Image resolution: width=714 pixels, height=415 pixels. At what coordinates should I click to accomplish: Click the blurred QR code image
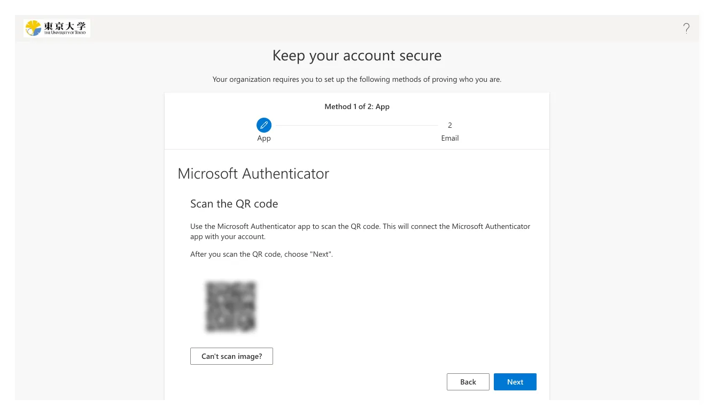(230, 306)
